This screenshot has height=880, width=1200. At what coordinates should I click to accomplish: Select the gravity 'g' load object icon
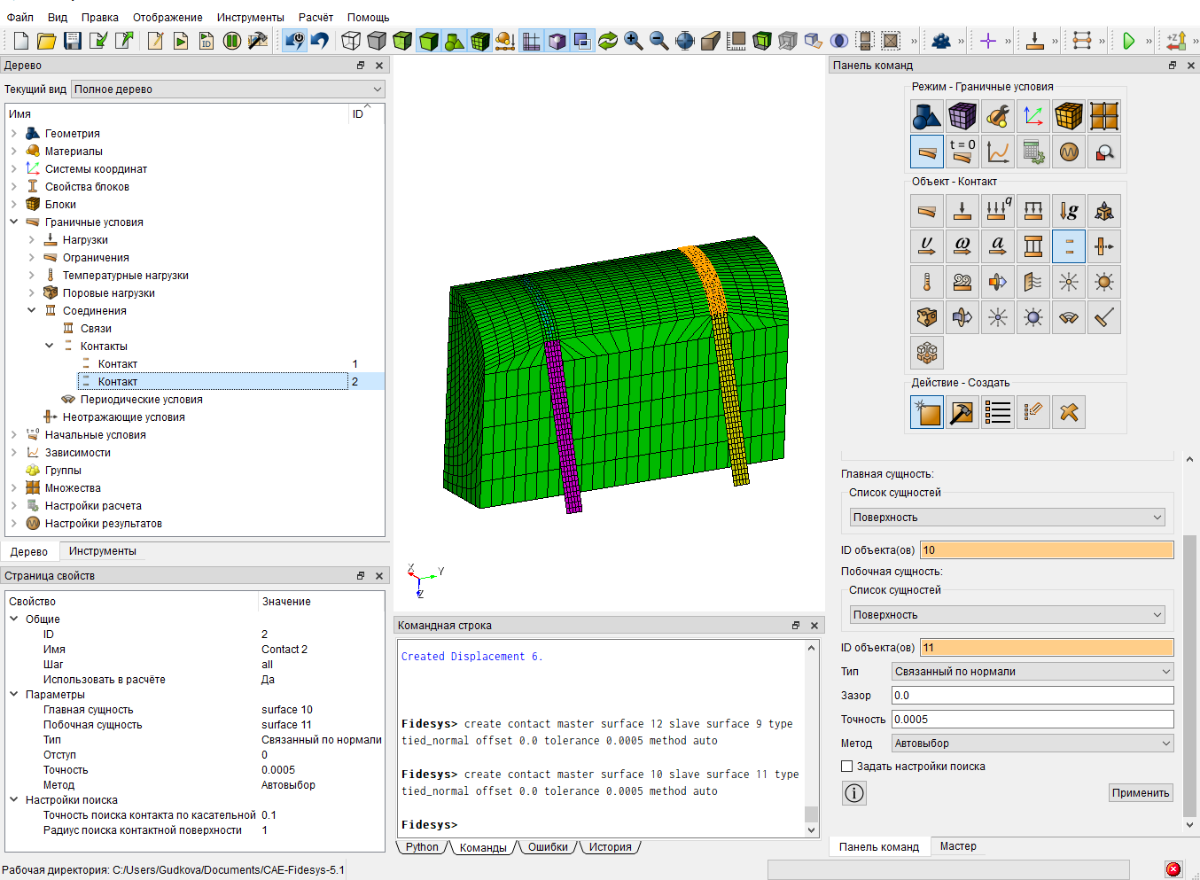pyautogui.click(x=1069, y=211)
